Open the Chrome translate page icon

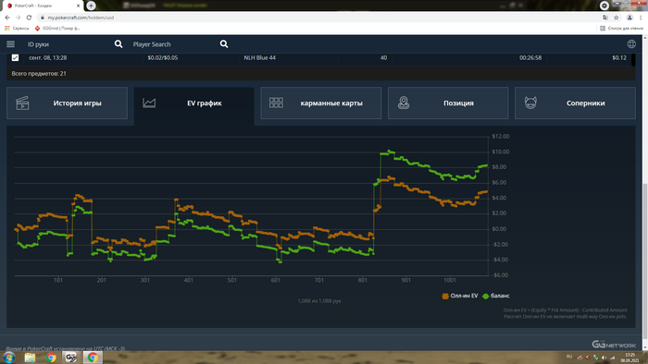point(605,18)
